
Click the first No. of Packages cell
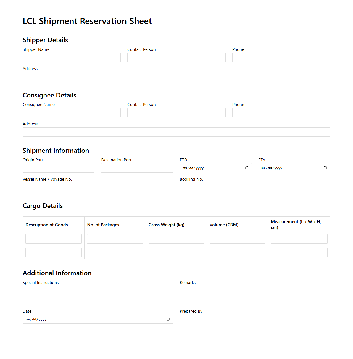pos(115,239)
